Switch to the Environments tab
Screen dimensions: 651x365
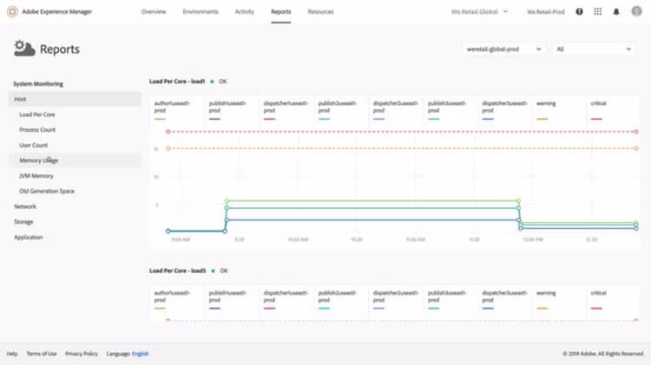[x=201, y=11]
